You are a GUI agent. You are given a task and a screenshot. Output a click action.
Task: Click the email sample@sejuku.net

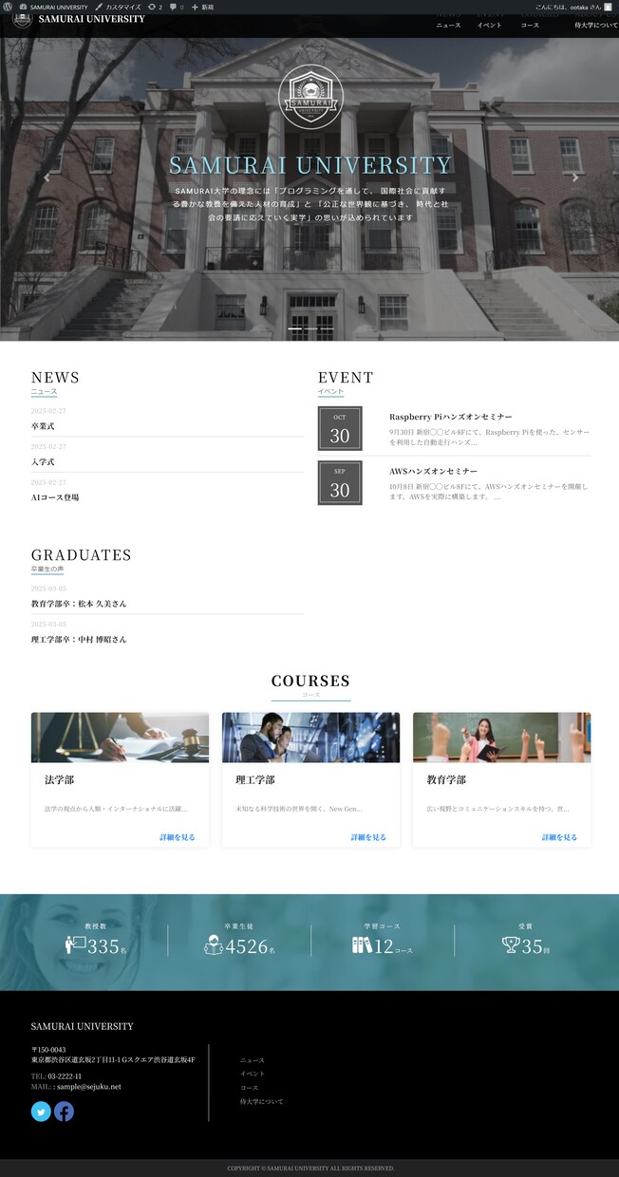88,1087
